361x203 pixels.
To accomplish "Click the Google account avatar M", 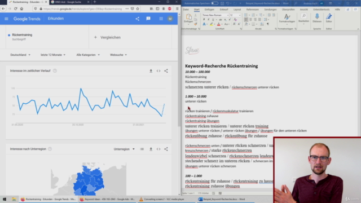I will point(170,19).
